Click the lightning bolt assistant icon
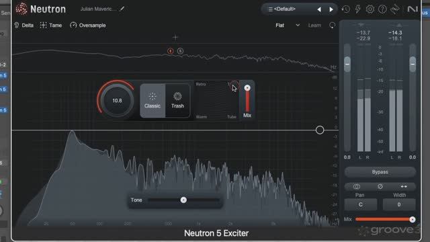Screen dimensions: 430x242 pyautogui.click(x=357, y=9)
